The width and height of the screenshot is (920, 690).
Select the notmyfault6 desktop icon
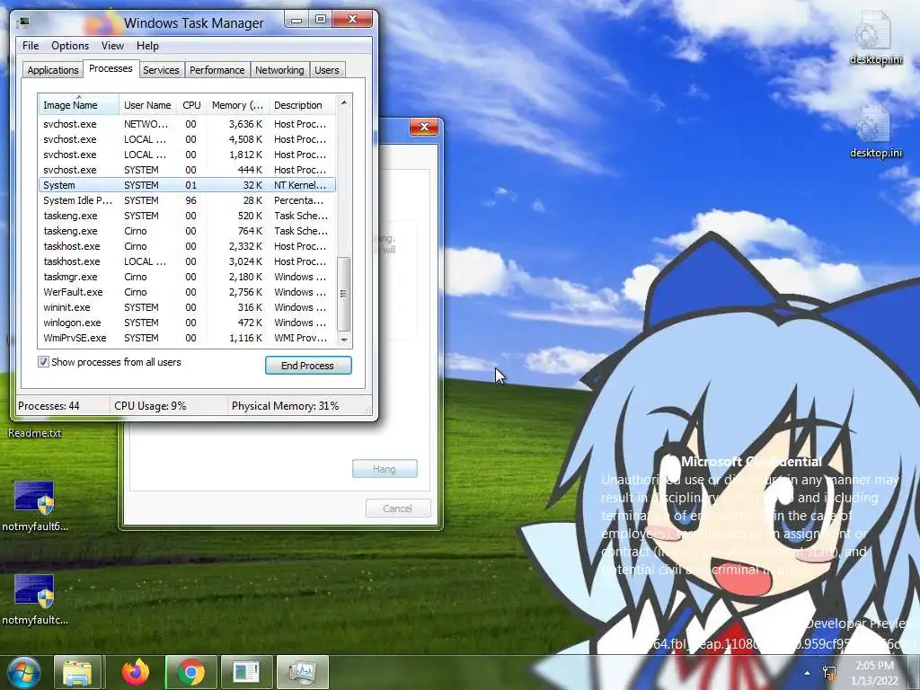pos(35,507)
